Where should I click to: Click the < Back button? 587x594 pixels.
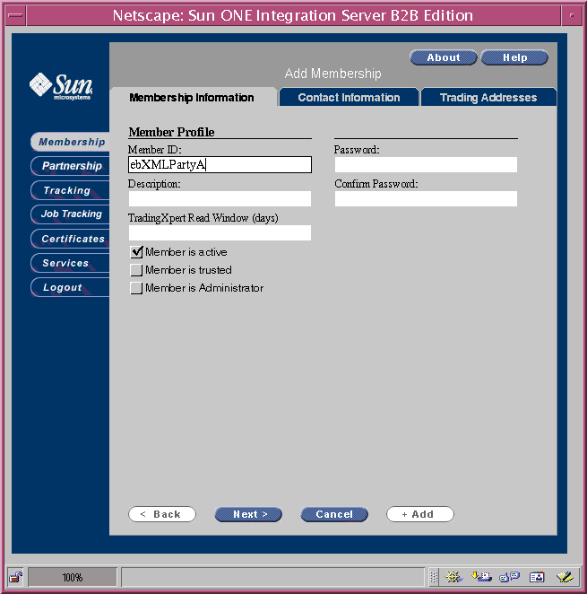click(162, 514)
